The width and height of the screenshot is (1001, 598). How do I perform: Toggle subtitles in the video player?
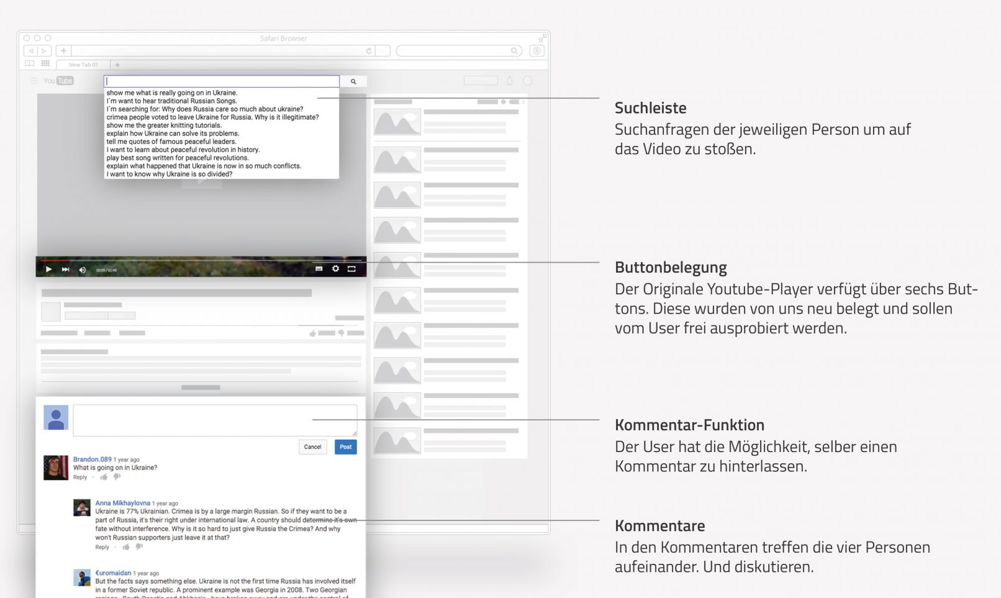(x=319, y=269)
